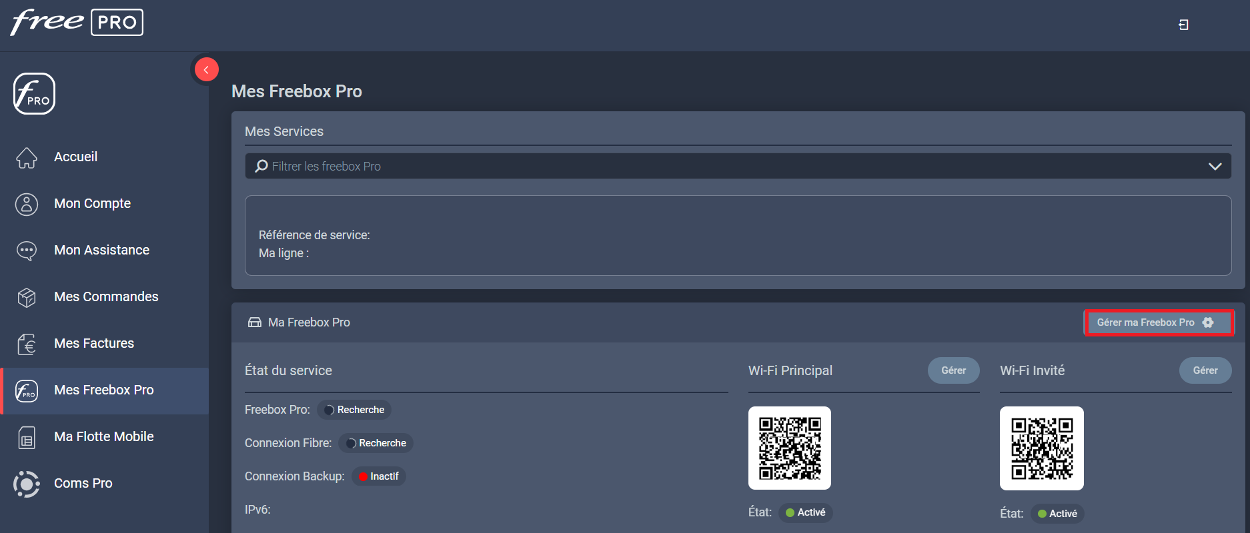This screenshot has height=533, width=1250.
Task: Select Mes Freebox Pro in the sidebar
Action: (104, 390)
